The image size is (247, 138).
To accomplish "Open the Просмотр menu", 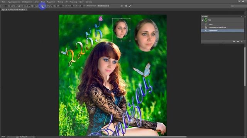I will (x=73, y=2).
